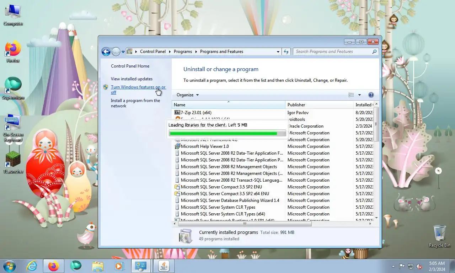The height and width of the screenshot is (273, 455).
Task: Open the Recycle Bin icon
Action: tap(439, 236)
